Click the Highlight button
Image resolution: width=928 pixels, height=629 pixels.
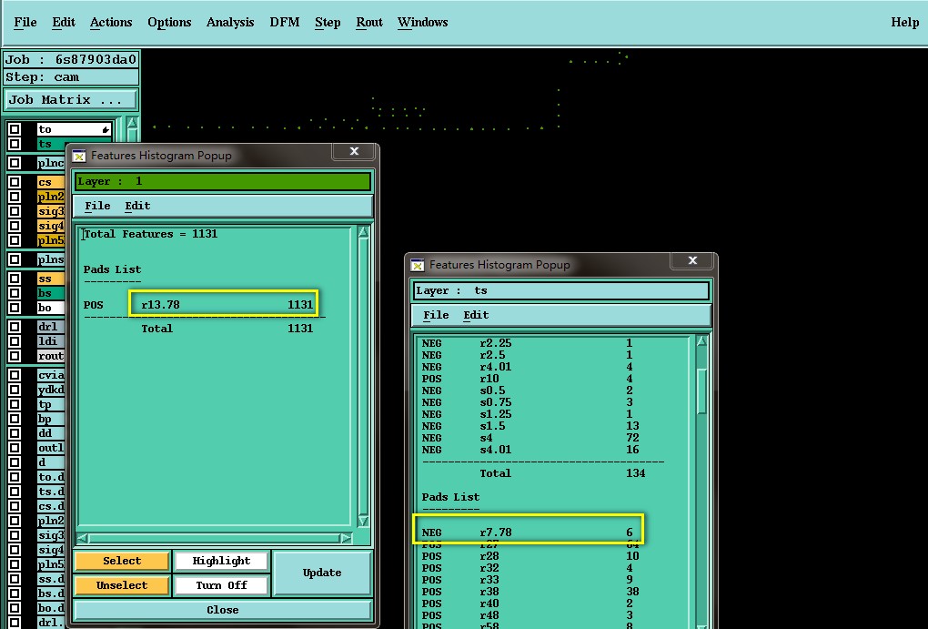click(221, 561)
